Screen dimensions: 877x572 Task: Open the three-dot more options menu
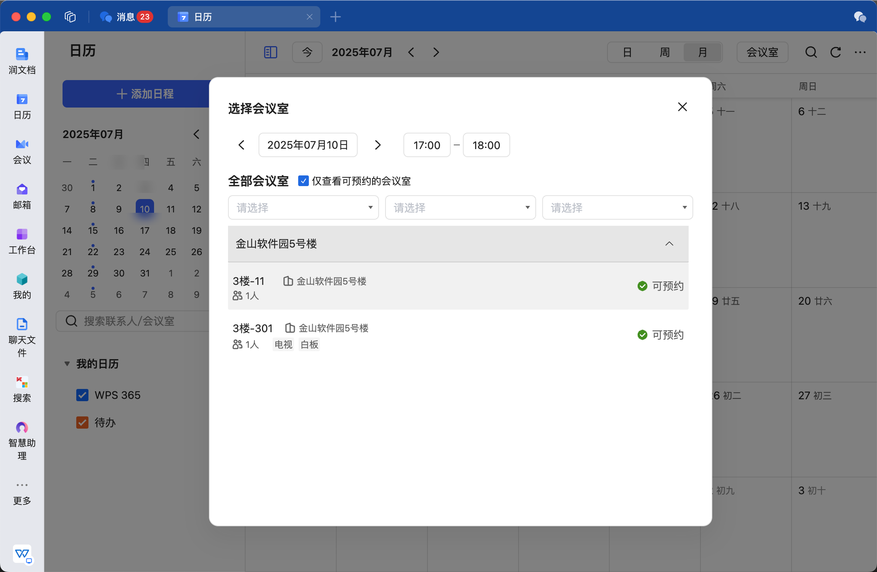[x=860, y=52]
